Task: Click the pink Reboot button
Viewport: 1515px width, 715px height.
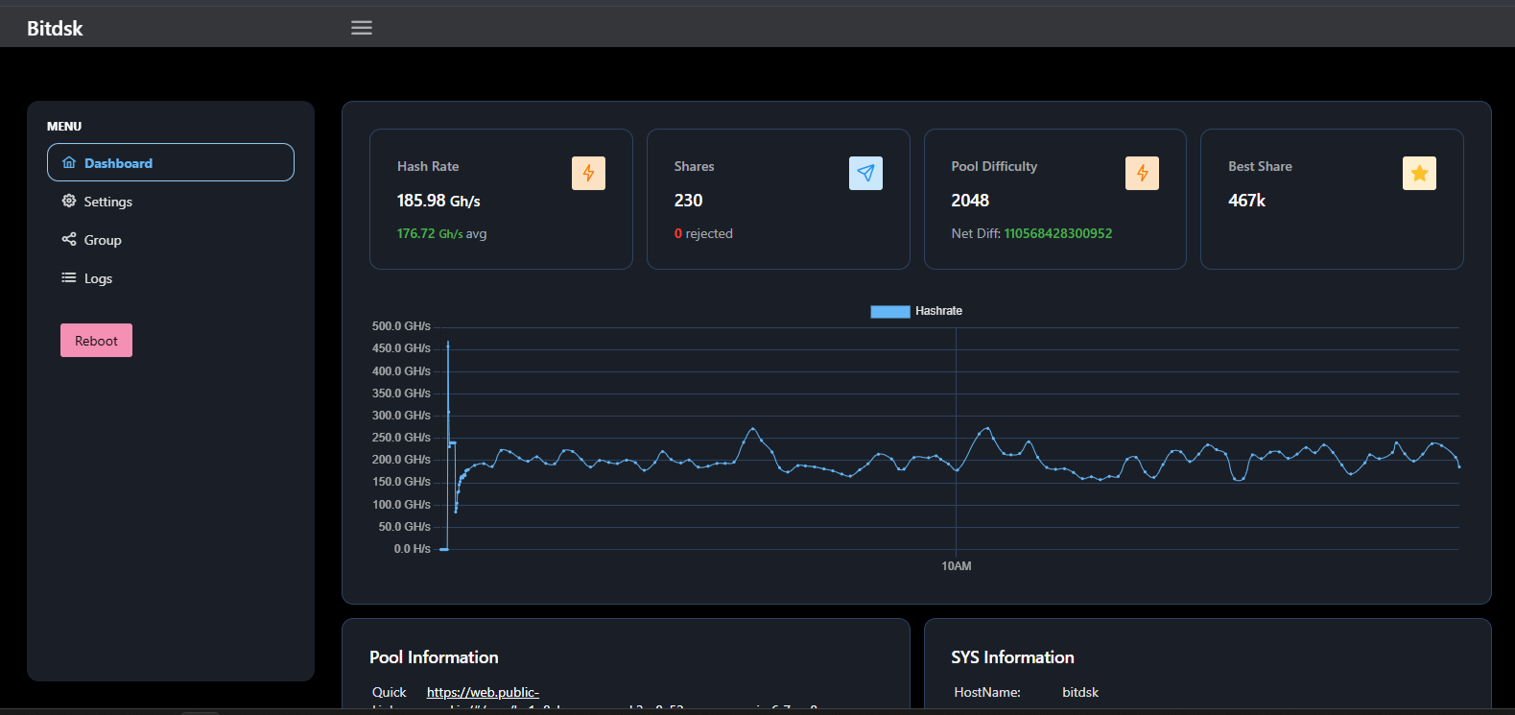Action: 96,341
